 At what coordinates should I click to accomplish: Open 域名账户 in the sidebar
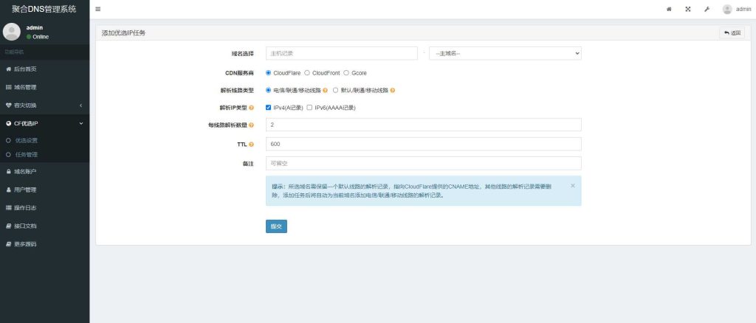[45, 171]
